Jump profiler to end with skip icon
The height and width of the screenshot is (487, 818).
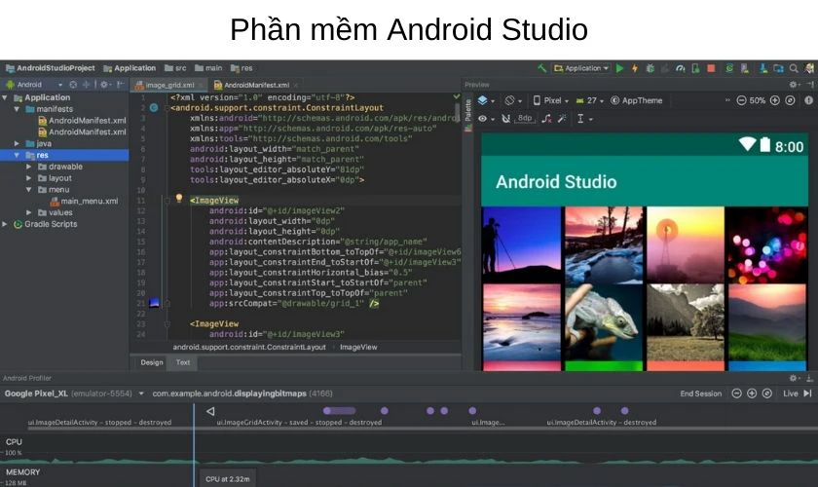pos(807,393)
